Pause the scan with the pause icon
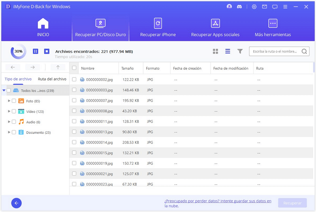Viewport: 316px width, 212px height. [x=36, y=51]
